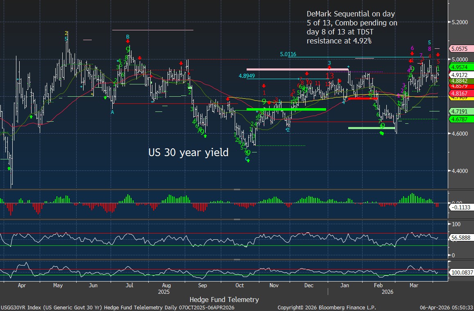Click the "US 30 year yield" annotation
The image size is (474, 311).
click(x=188, y=152)
